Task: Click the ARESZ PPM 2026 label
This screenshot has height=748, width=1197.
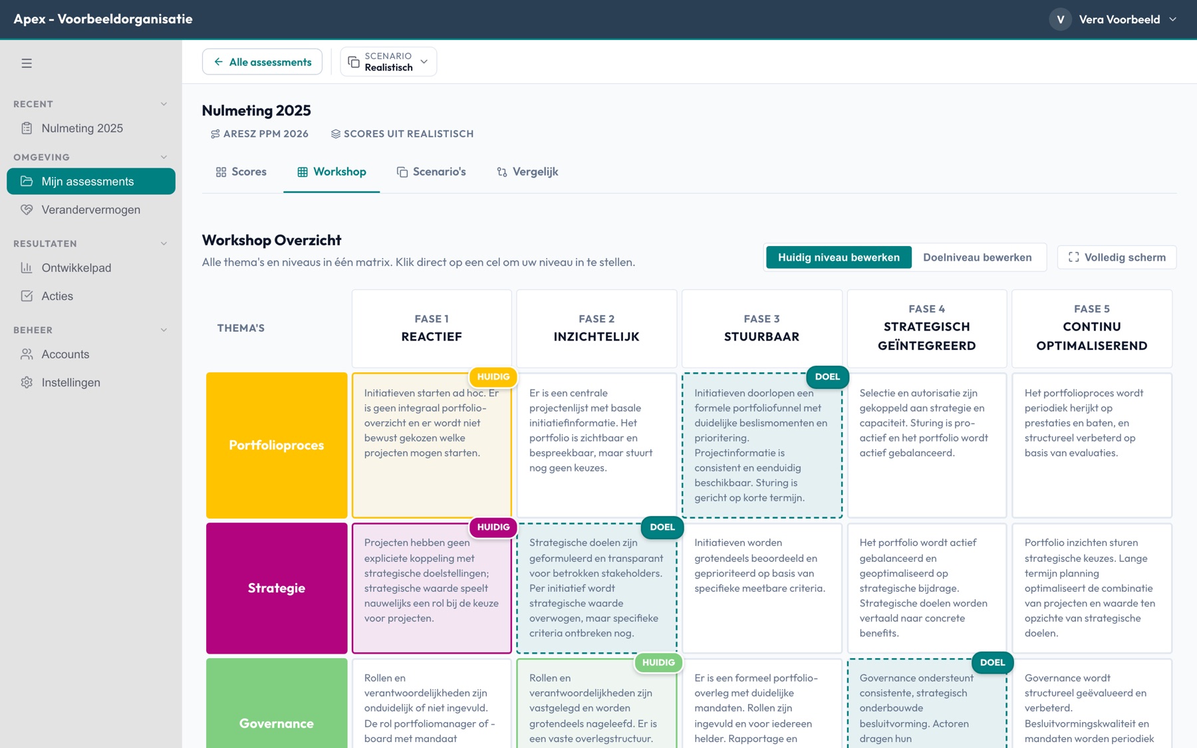Action: 266,134
